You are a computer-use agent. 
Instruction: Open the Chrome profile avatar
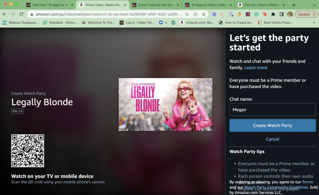(x=290, y=14)
